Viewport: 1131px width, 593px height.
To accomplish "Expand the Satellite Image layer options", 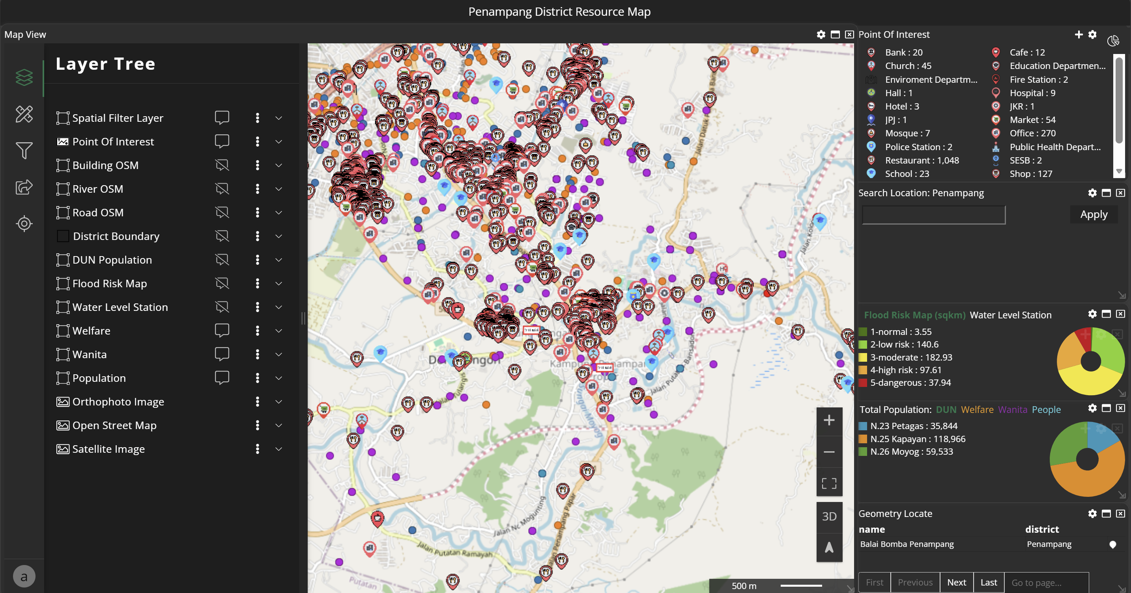I will pyautogui.click(x=279, y=449).
